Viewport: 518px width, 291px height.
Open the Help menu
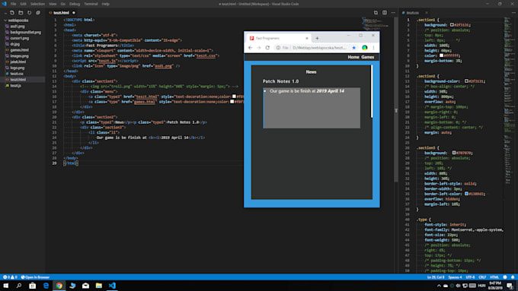point(105,4)
